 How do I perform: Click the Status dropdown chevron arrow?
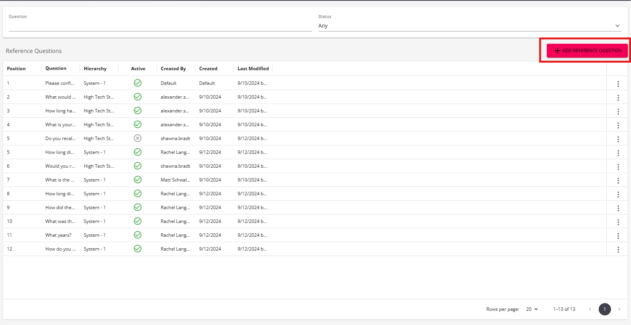(x=618, y=26)
